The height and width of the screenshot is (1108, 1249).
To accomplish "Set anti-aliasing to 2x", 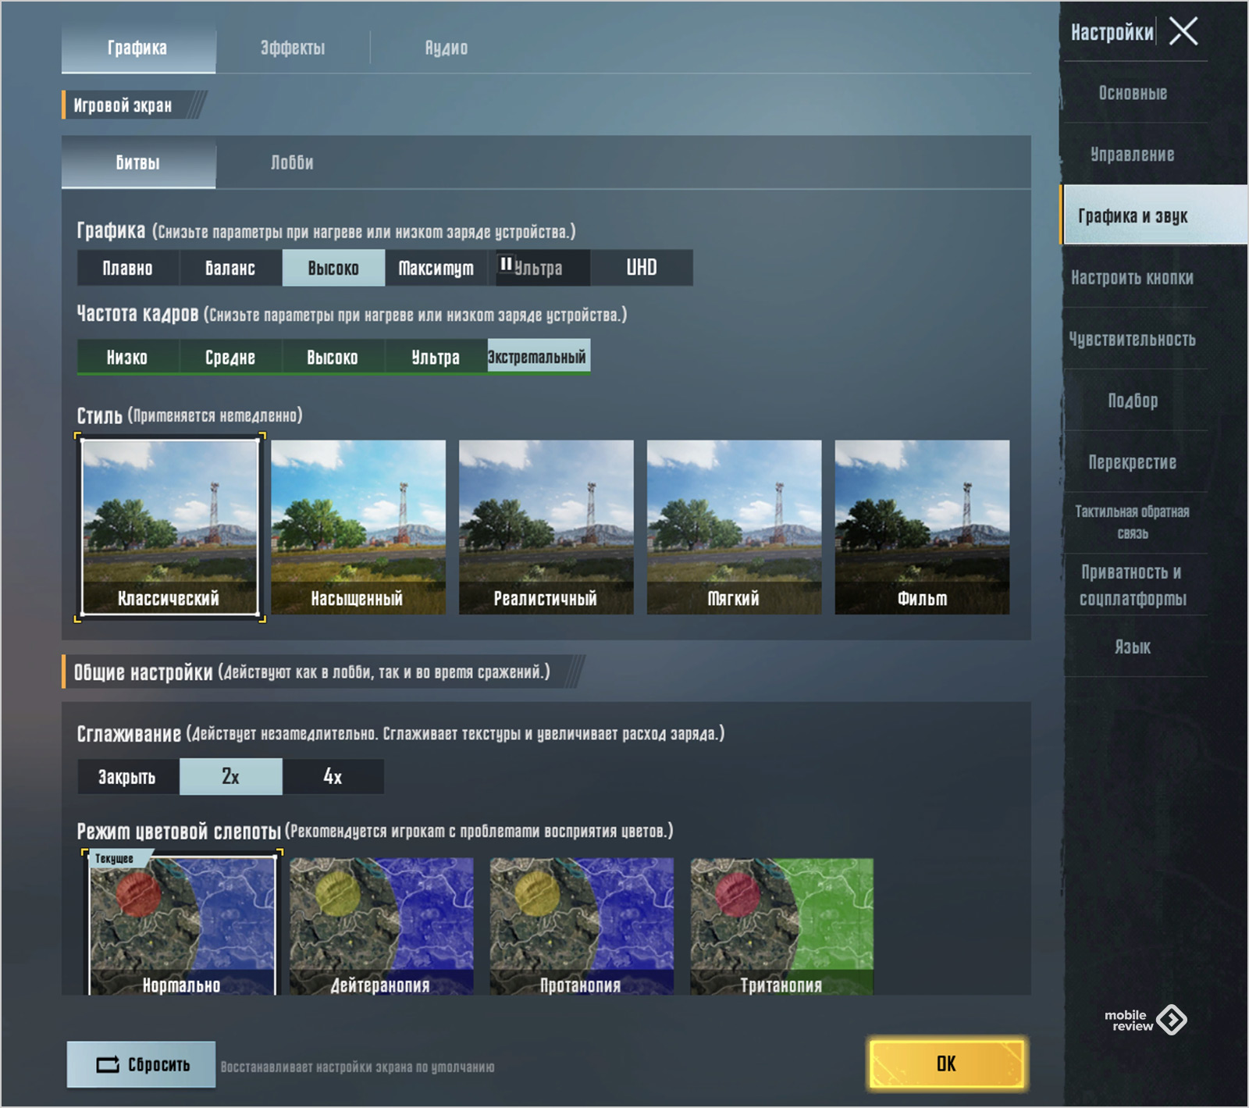I will click(x=231, y=777).
